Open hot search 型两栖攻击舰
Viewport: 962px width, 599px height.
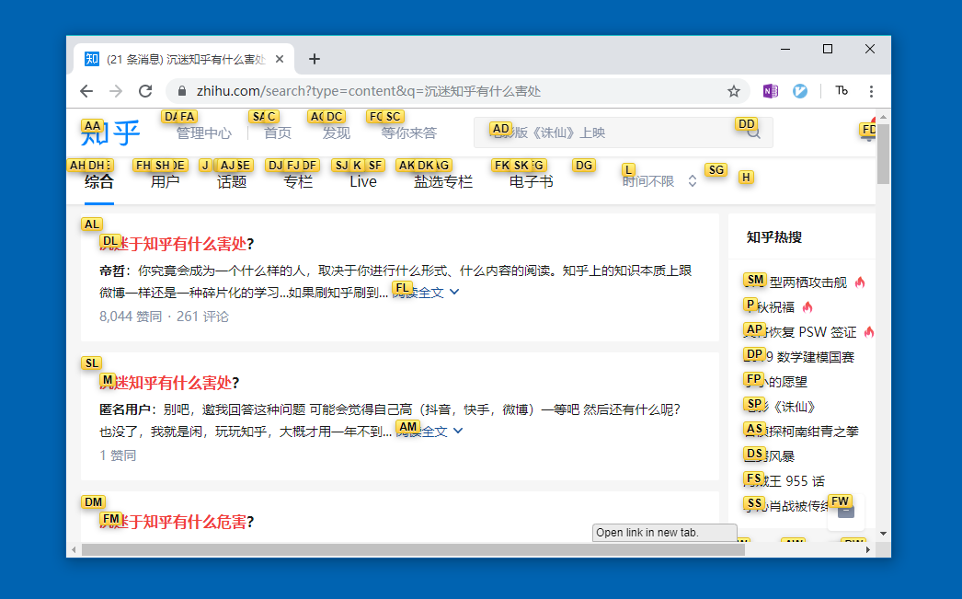point(796,282)
